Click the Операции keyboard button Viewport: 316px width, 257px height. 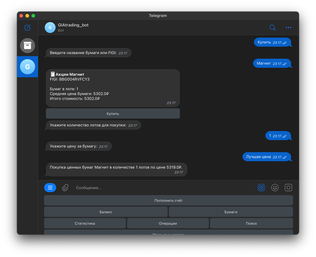click(168, 223)
